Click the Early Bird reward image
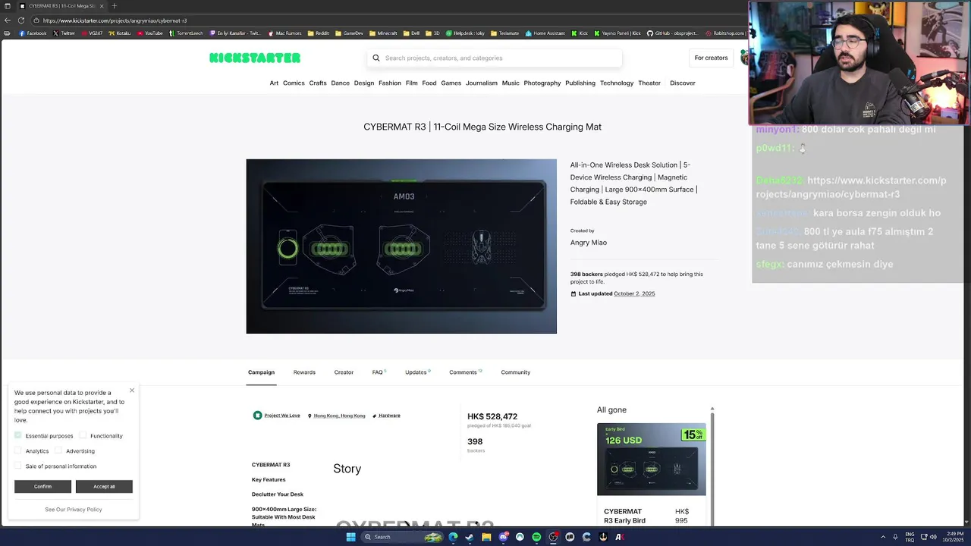The width and height of the screenshot is (971, 546). point(652,460)
